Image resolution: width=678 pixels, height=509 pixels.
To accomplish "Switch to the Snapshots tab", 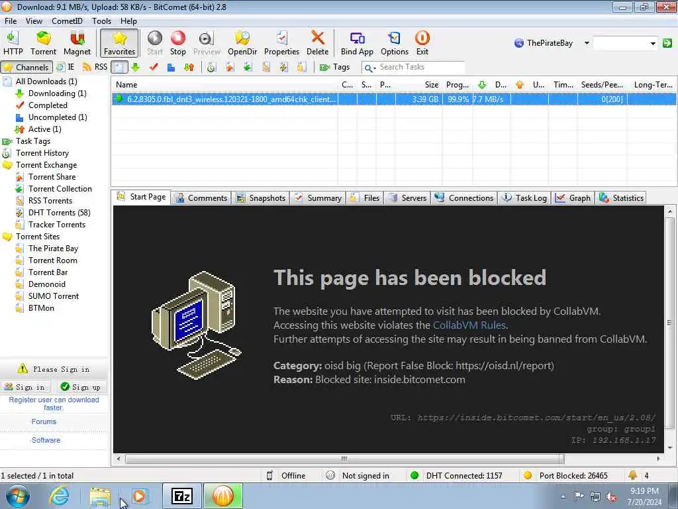I will [261, 198].
